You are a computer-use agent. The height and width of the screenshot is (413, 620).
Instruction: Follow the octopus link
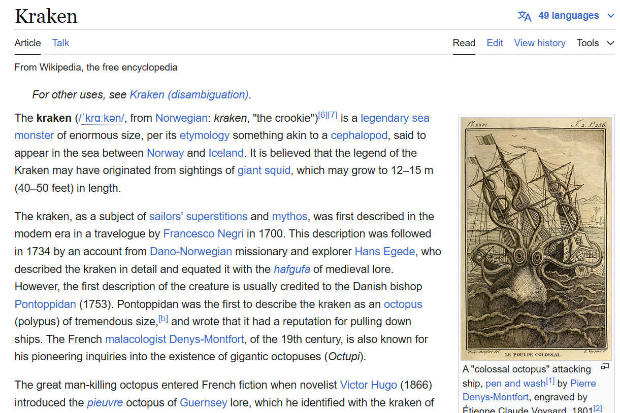pyautogui.click(x=403, y=304)
